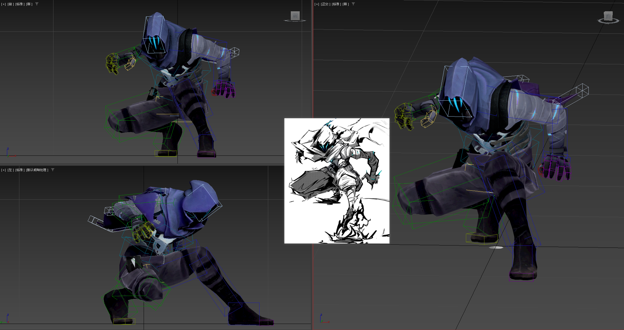Open [面] shading menu in the 正交 viewport
The height and width of the screenshot is (330, 624).
pos(346,4)
